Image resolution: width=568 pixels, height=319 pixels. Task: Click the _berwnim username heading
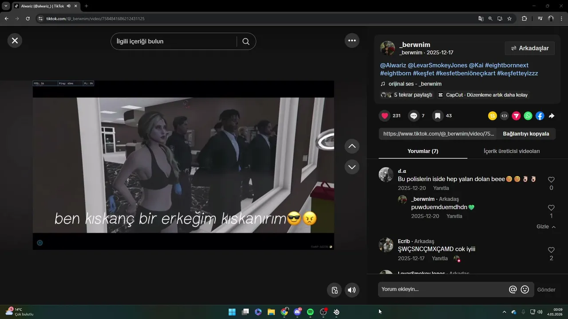tap(414, 45)
